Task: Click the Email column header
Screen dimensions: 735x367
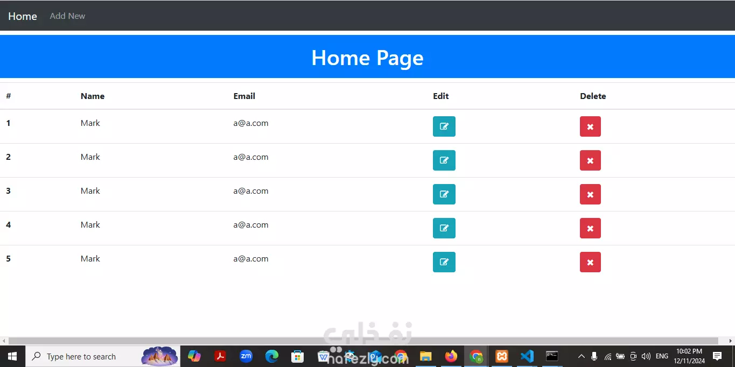Action: tap(244, 96)
